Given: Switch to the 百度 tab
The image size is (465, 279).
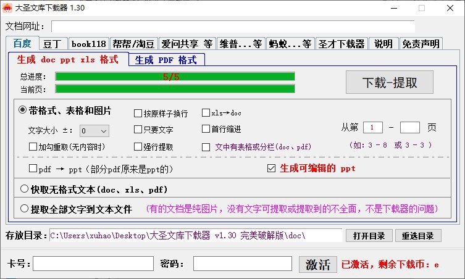Looking at the screenshot, I should click(22, 44).
